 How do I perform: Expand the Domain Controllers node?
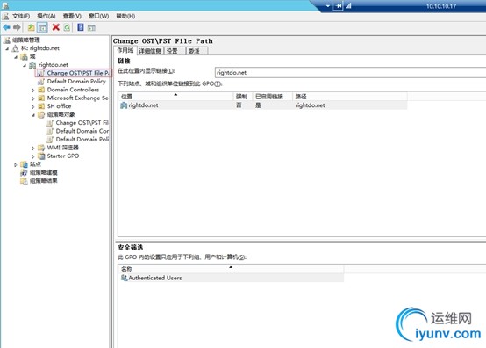32,90
